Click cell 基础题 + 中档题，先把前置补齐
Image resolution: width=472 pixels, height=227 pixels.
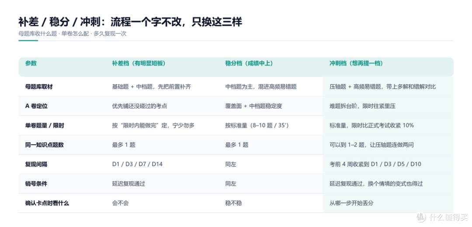(151, 87)
